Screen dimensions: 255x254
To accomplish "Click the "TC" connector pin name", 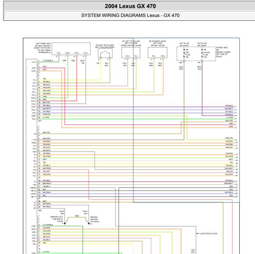I will (35, 182).
